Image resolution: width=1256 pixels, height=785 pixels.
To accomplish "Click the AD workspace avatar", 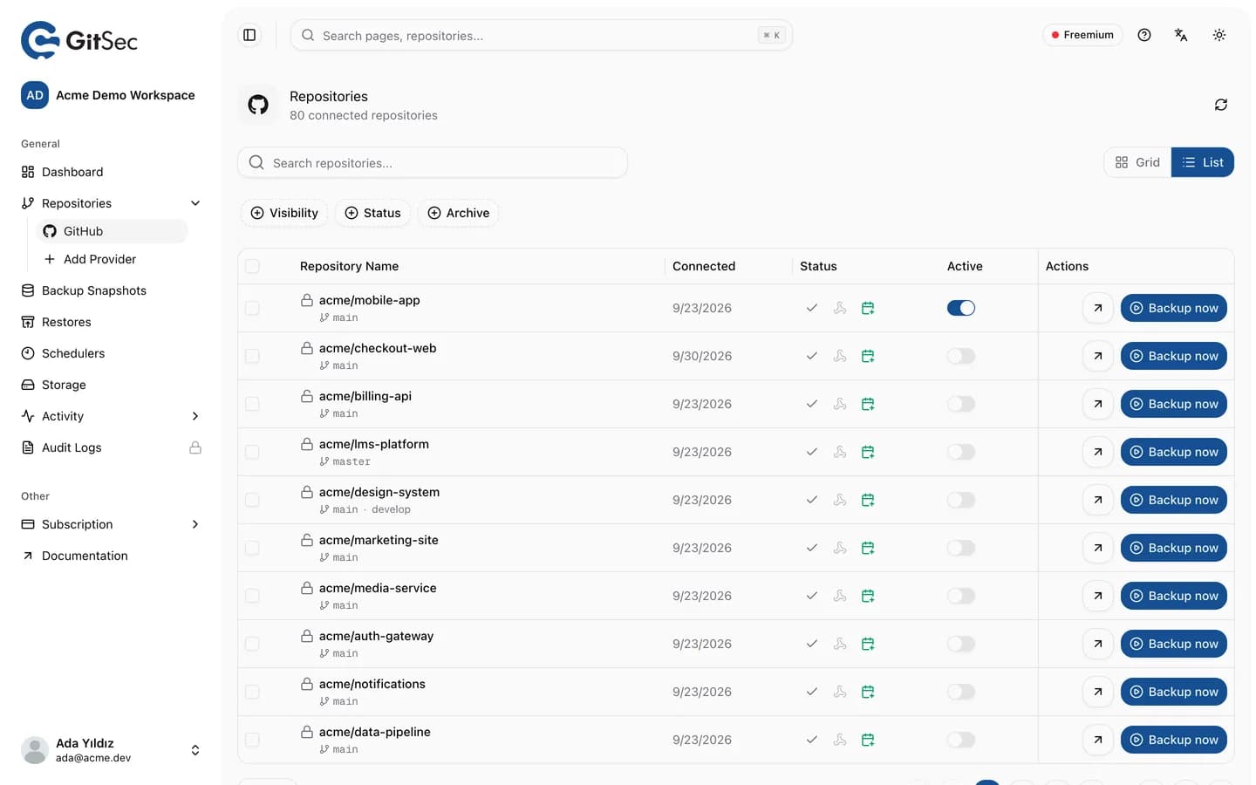I will 35,95.
